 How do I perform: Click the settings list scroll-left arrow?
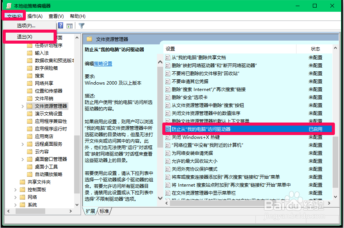(166, 203)
